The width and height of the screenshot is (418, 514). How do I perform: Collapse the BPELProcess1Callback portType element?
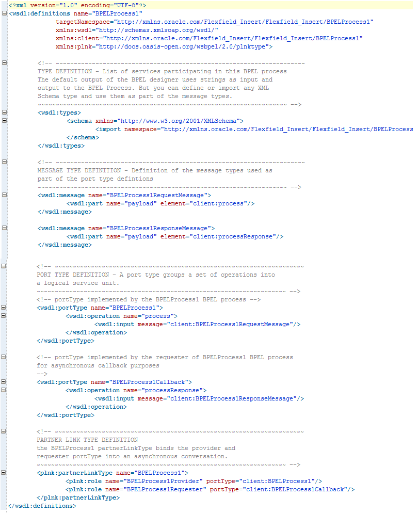[x=3, y=381]
